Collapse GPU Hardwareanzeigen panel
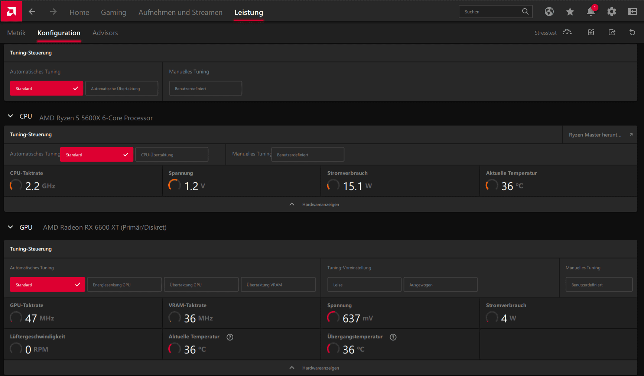This screenshot has height=376, width=644. tap(321, 368)
